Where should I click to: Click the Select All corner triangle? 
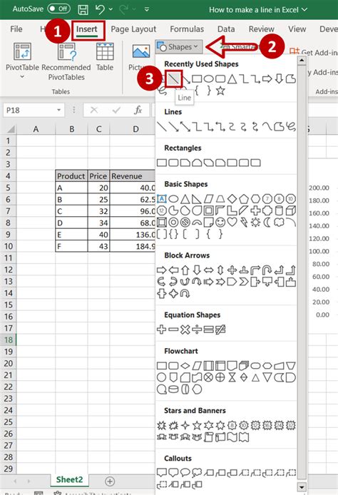point(11,129)
